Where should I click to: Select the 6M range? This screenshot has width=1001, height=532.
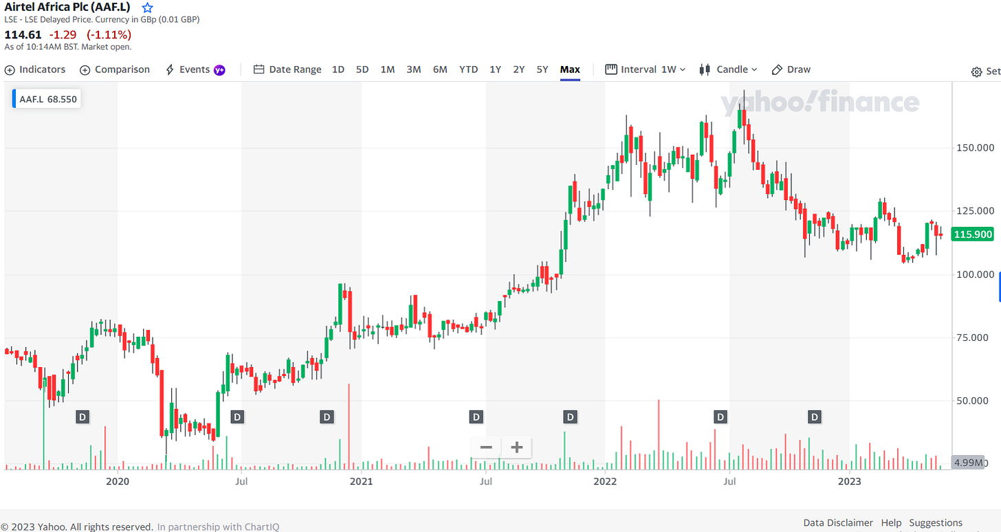pos(440,69)
